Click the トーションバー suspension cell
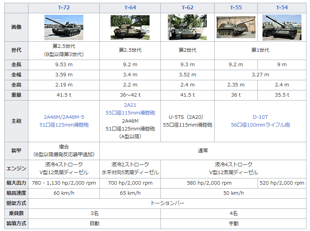 [167, 203]
